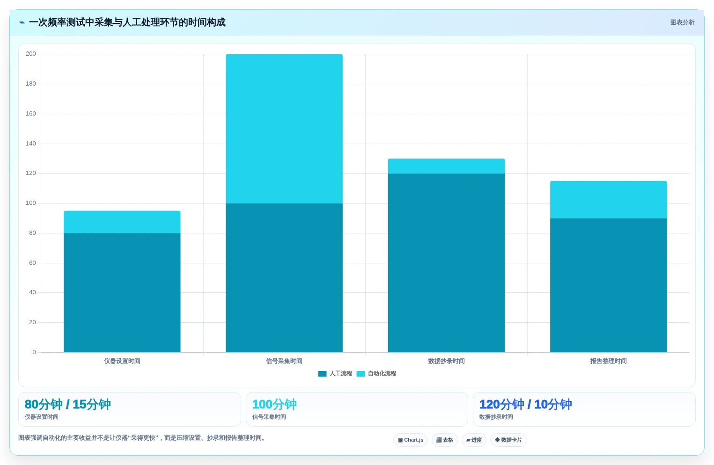Click the 表格 tag chip
This screenshot has height=465, width=714.
pos(445,440)
